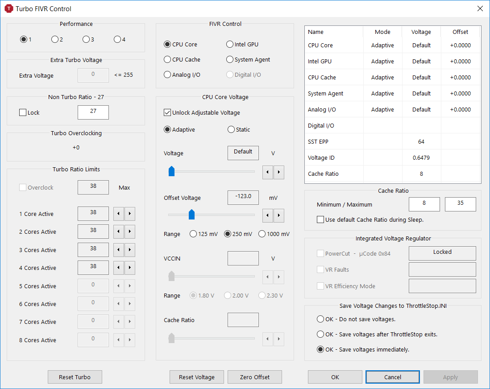490x389 pixels.
Task: Click the Zero Offset button
Action: coord(255,377)
